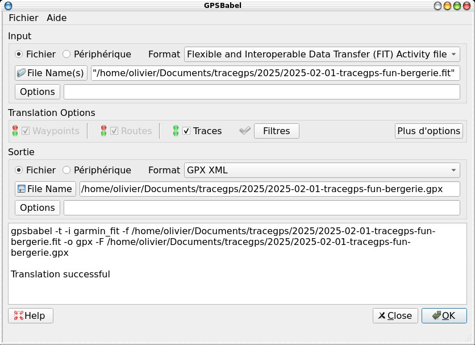Click the floppy disk icon on output File Name
The image size is (475, 345).
click(22, 189)
